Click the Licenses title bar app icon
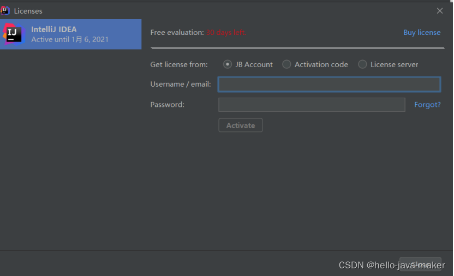Image resolution: width=454 pixels, height=276 pixels. (x=5, y=11)
